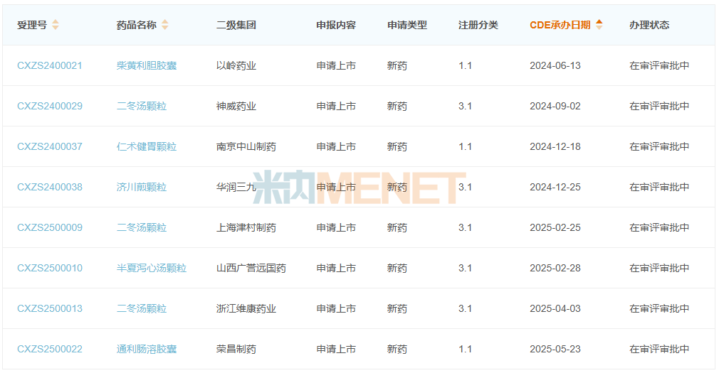The image size is (719, 373).
Task: Open record CXZS2400029
Action: 50,106
